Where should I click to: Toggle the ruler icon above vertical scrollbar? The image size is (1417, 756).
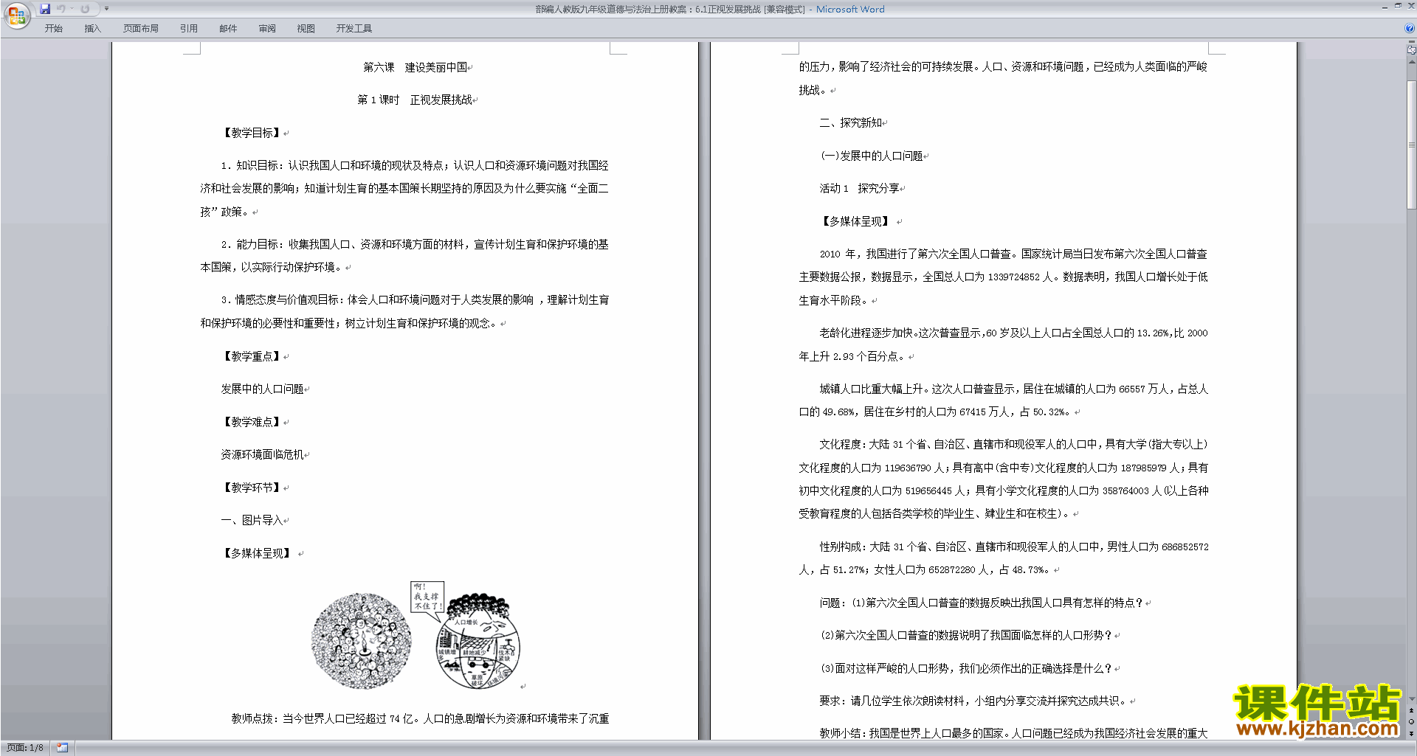click(x=1411, y=50)
